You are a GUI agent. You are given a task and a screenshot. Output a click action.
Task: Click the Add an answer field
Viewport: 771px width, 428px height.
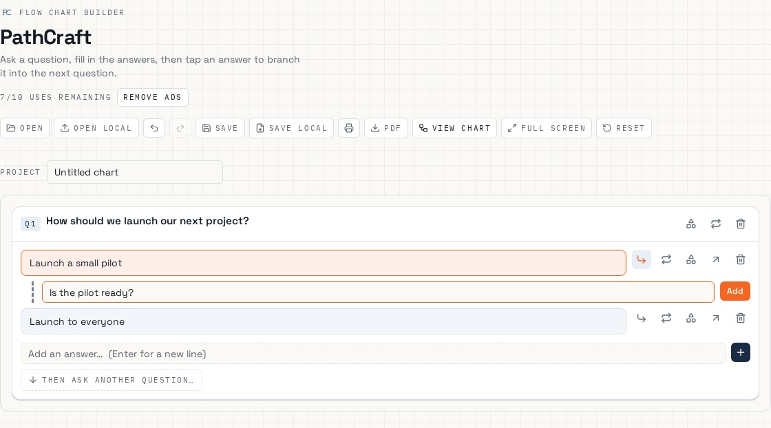click(x=372, y=354)
